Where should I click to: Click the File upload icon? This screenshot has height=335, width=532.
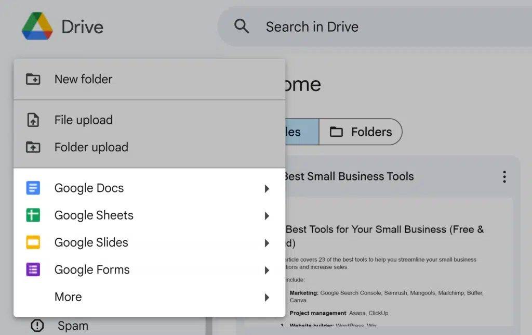(x=33, y=120)
